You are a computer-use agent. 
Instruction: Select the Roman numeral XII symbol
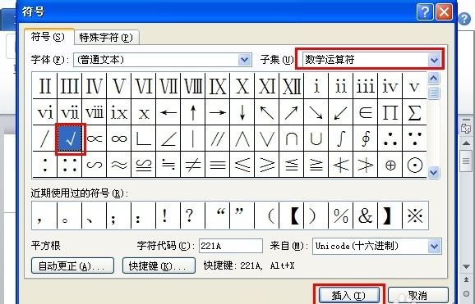coord(292,86)
